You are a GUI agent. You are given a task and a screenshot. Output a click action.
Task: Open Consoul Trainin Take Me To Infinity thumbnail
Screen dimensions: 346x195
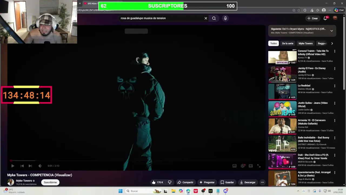(x=282, y=57)
